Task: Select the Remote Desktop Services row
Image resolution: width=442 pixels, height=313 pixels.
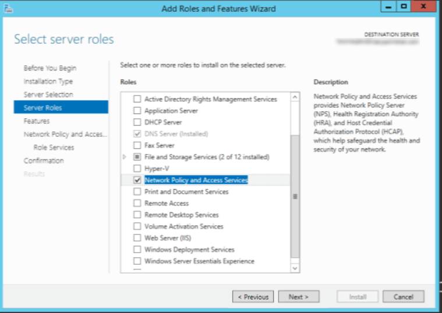Action: tap(181, 215)
